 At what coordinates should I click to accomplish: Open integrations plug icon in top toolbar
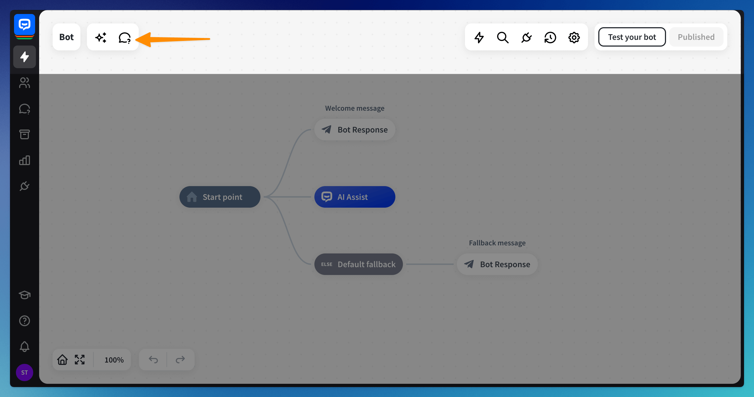pos(526,37)
